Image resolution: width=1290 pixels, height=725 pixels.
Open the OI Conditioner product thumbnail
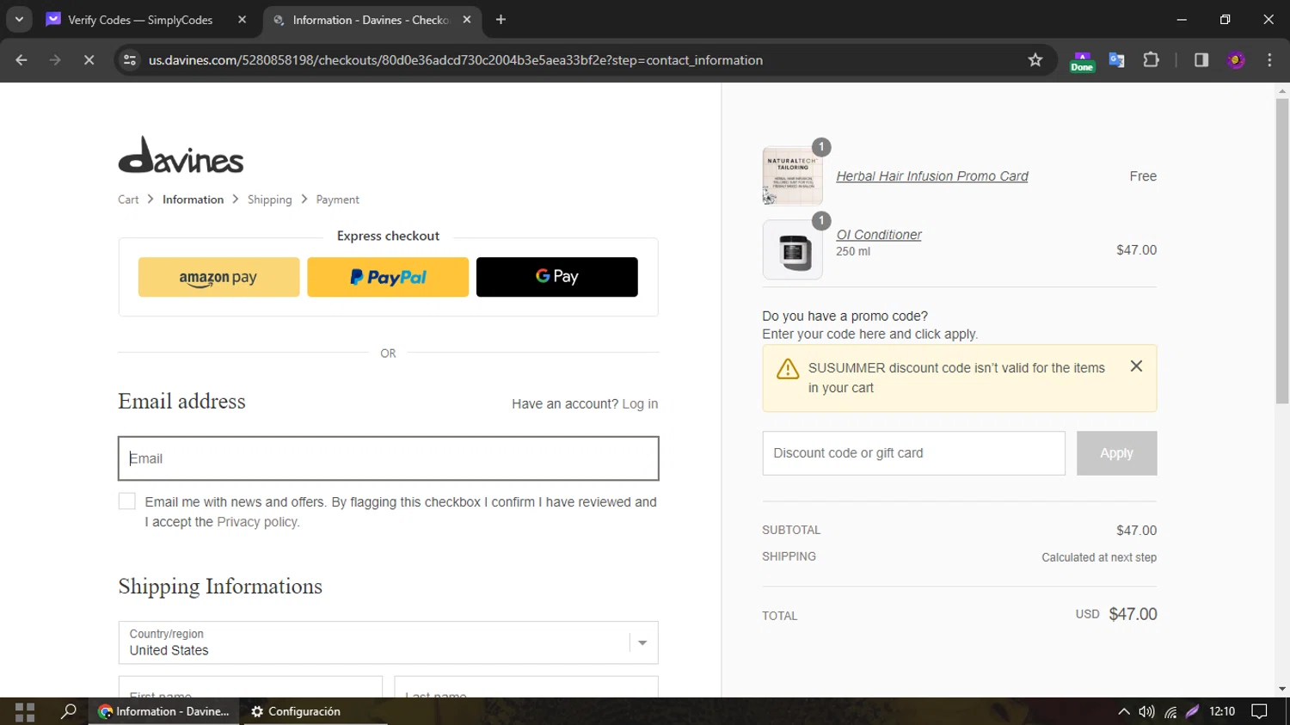click(792, 250)
